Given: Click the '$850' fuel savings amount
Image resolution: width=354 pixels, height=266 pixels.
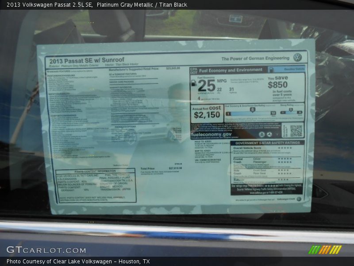Looking at the screenshot, I should tap(277, 85).
